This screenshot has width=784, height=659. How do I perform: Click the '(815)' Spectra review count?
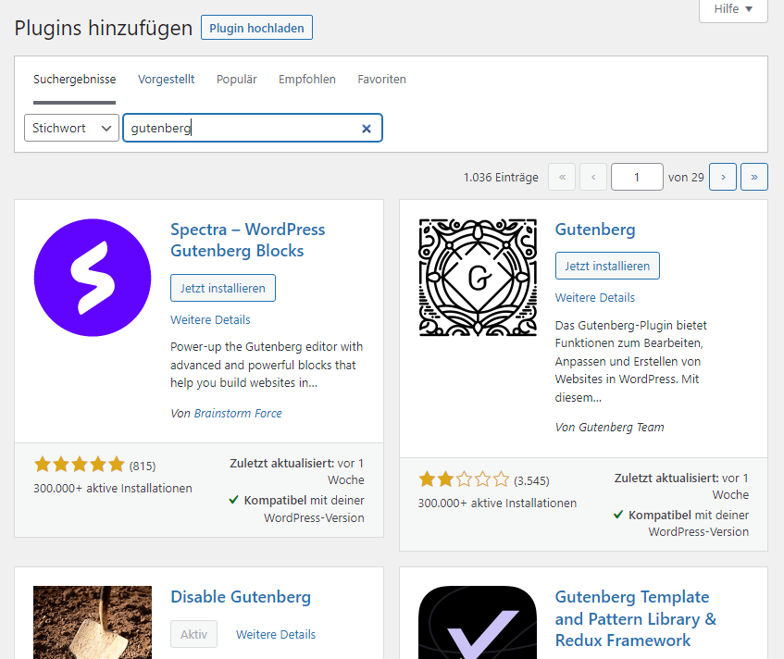tap(143, 466)
